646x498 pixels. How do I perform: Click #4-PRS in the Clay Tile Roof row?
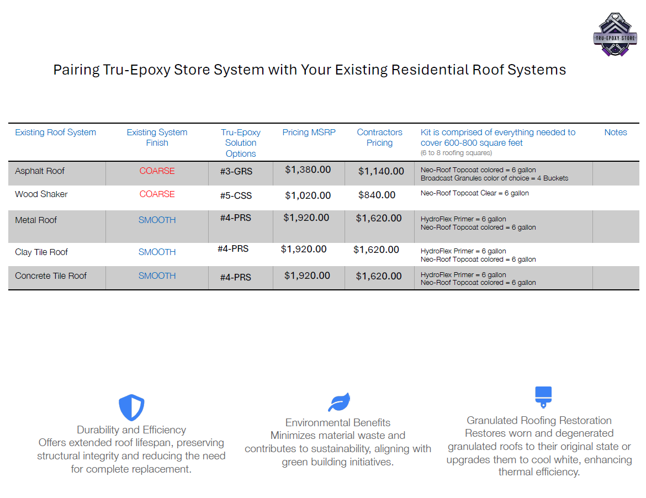[233, 249]
